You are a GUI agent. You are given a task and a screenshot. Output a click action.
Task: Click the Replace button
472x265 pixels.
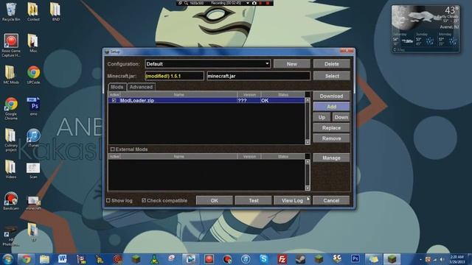pos(331,127)
